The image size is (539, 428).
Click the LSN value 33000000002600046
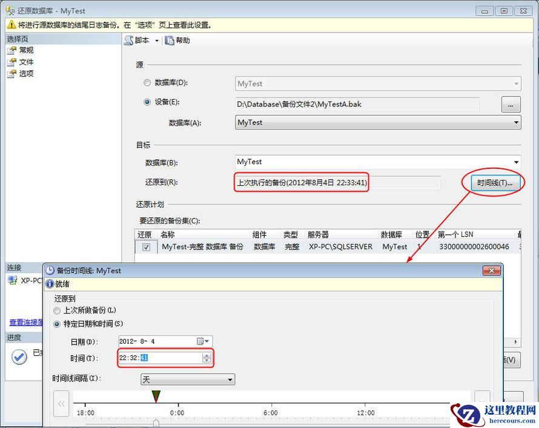coord(474,246)
